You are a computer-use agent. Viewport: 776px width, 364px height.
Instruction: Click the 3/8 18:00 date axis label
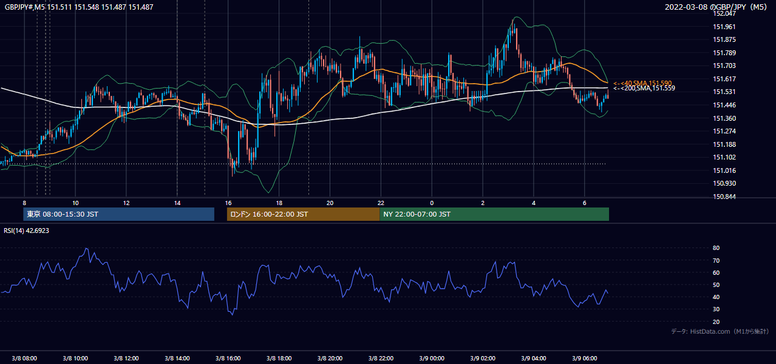click(x=279, y=359)
